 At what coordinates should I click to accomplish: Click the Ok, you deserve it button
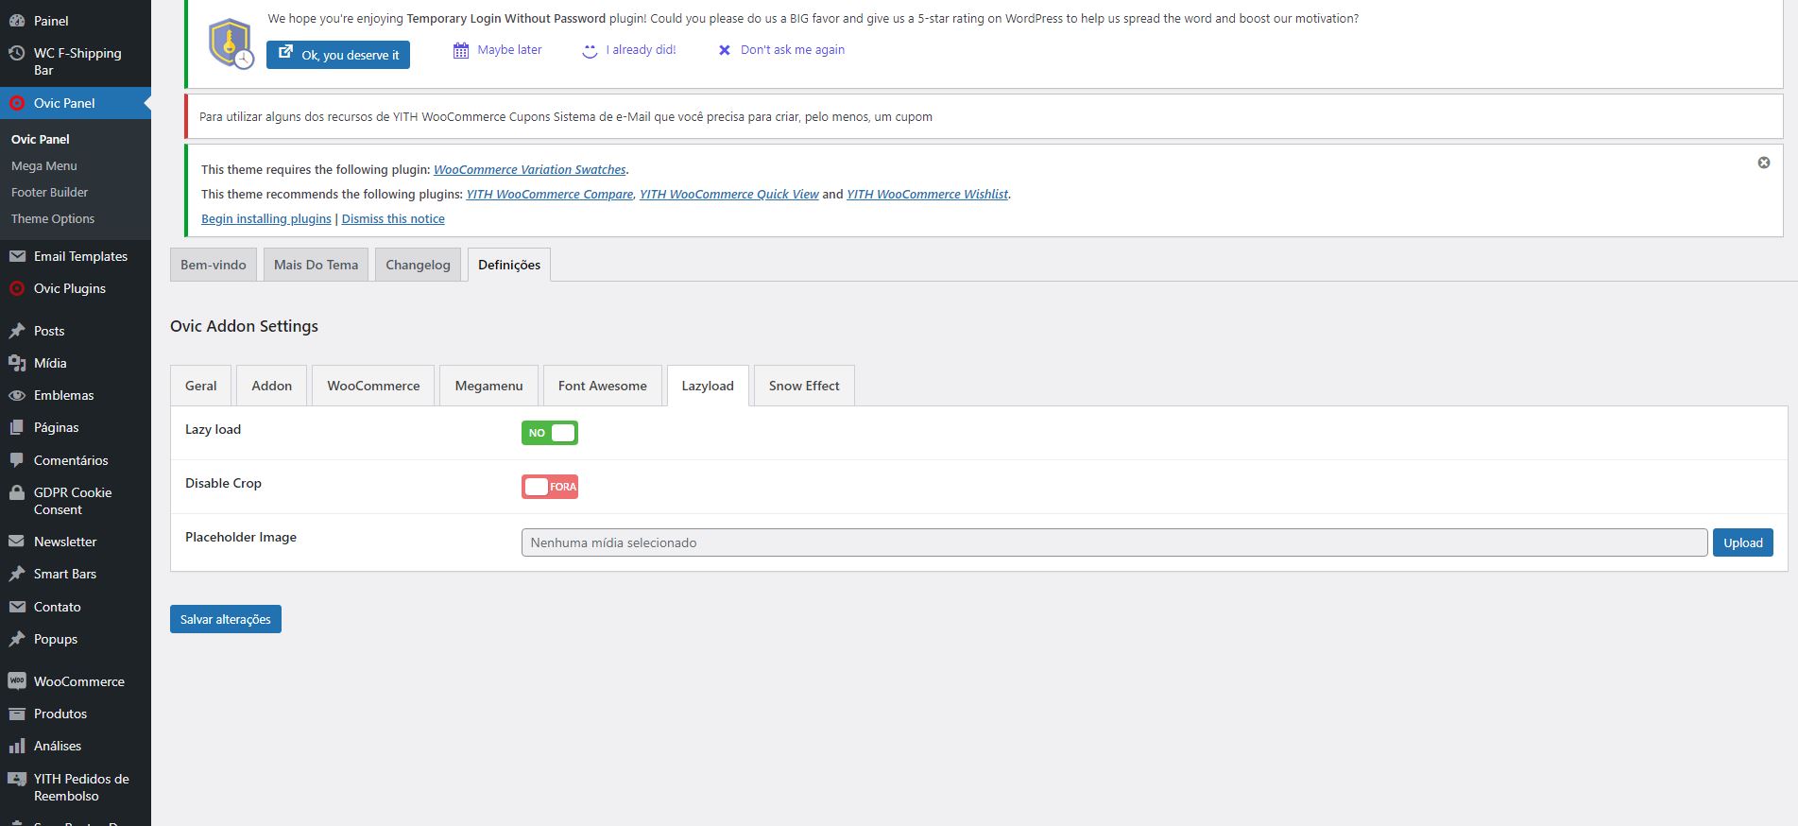[x=338, y=55]
